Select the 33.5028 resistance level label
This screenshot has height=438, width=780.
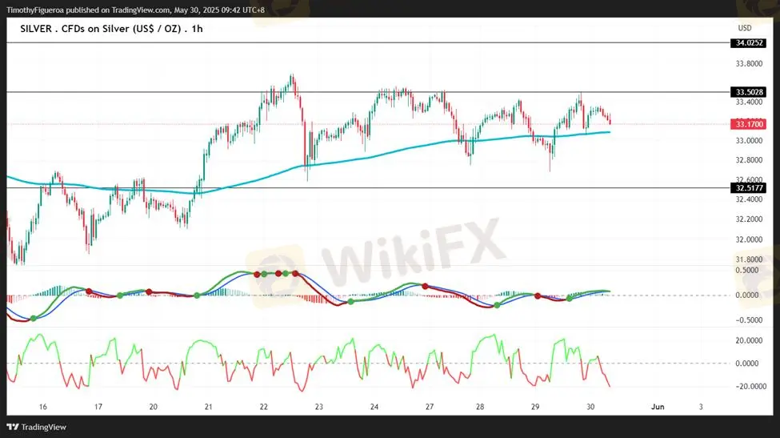click(x=748, y=92)
